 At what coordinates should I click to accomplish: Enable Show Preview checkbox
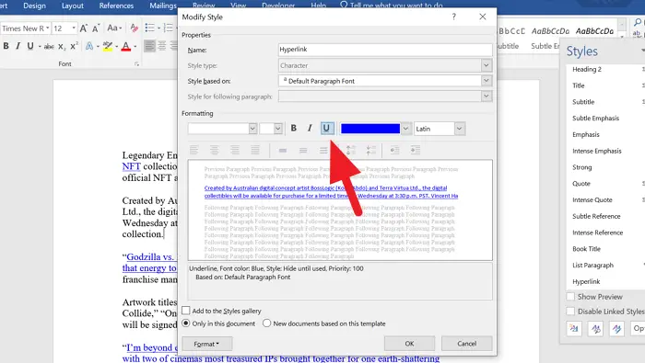[570, 297]
